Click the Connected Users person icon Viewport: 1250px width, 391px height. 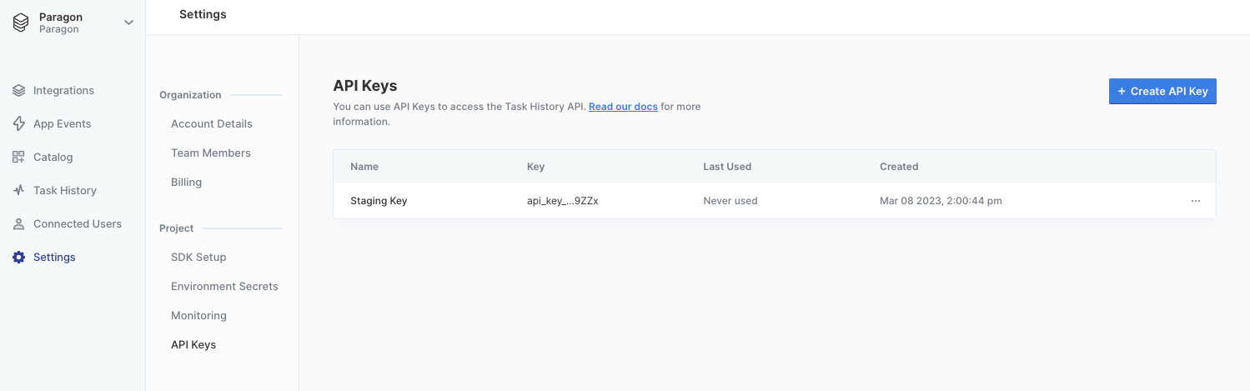click(18, 223)
